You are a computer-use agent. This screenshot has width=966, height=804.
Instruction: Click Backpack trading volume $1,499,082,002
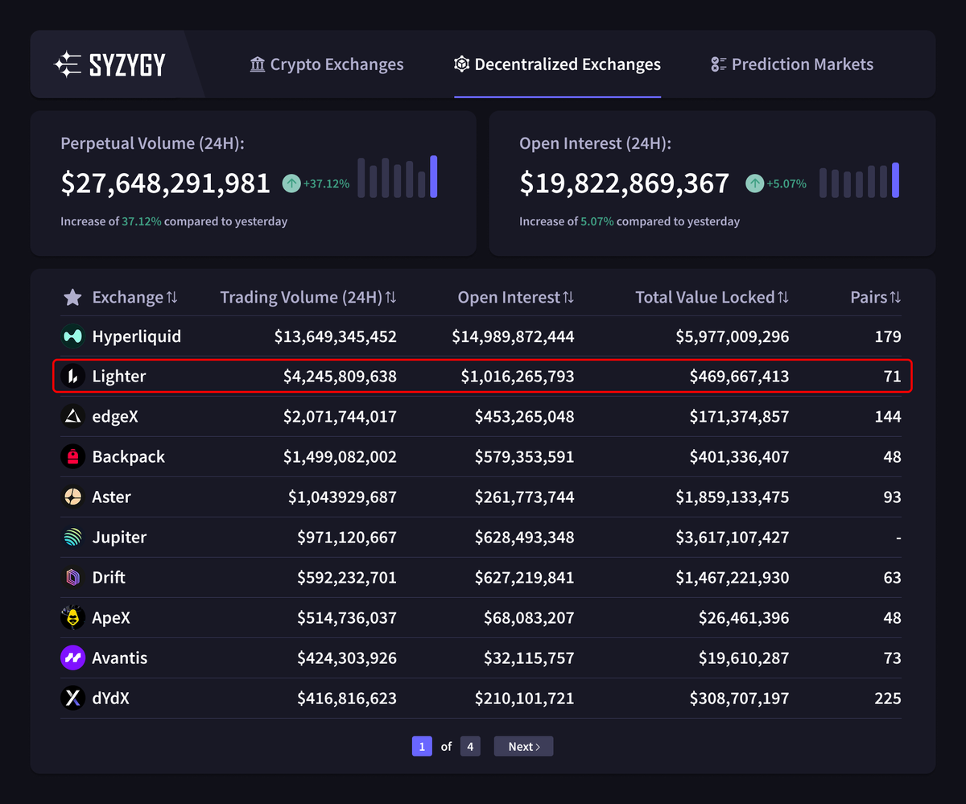pyautogui.click(x=340, y=456)
